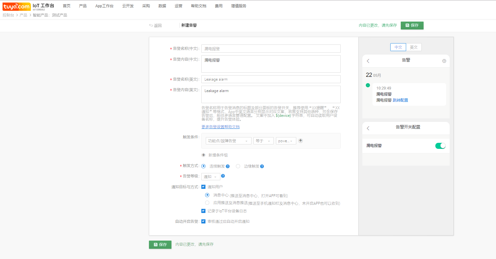Image resolution: width=496 pixels, height=259 pixels.
Task: Switch preview to the 中文 tab
Action: (398, 47)
